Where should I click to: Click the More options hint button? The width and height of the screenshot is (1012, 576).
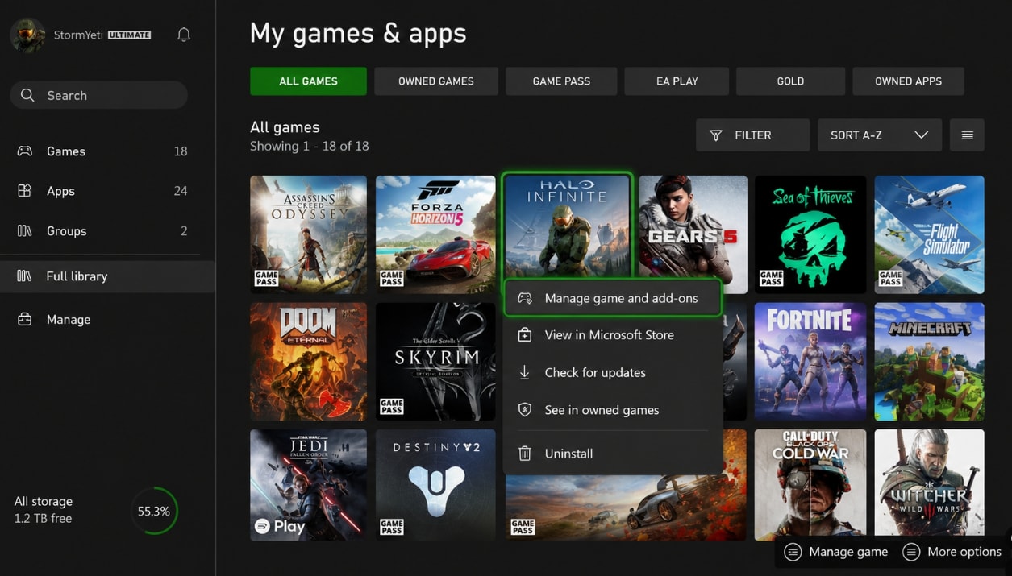952,552
